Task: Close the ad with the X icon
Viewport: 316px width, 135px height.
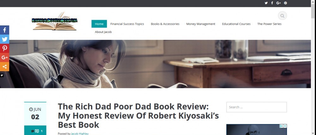Action: point(285,126)
